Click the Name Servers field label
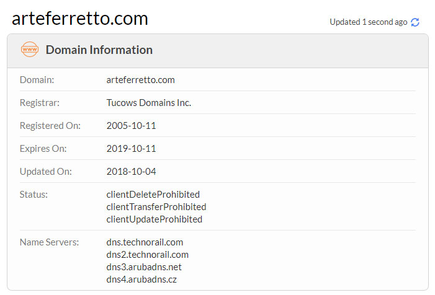The width and height of the screenshot is (435, 295). [x=50, y=242]
